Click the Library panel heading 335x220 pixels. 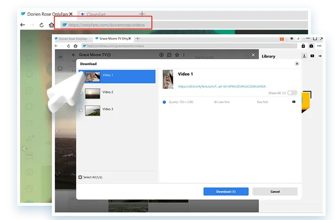point(268,56)
